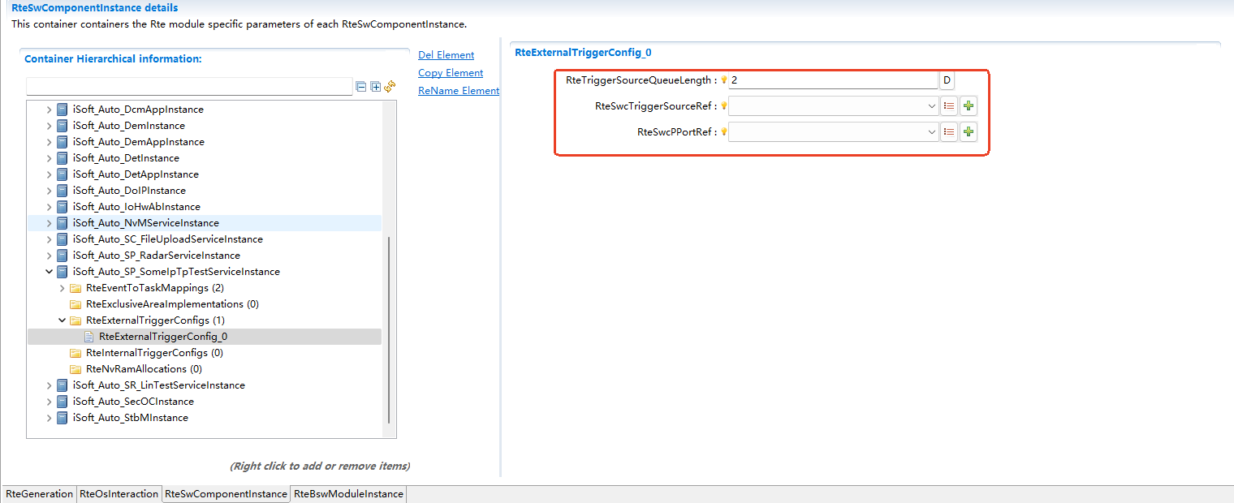Image resolution: width=1234 pixels, height=503 pixels.
Task: Switch to the RteBswModuleInstance tab
Action: coord(347,494)
